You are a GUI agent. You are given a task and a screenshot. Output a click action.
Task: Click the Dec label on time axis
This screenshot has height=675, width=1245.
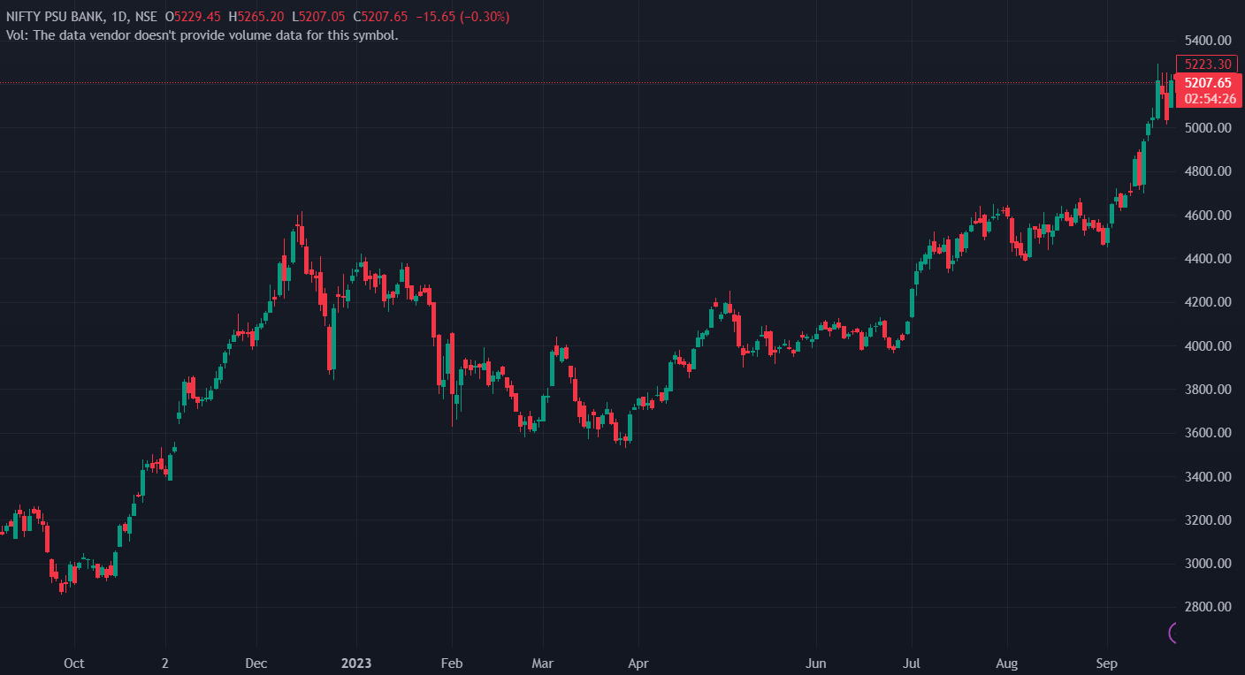point(256,664)
